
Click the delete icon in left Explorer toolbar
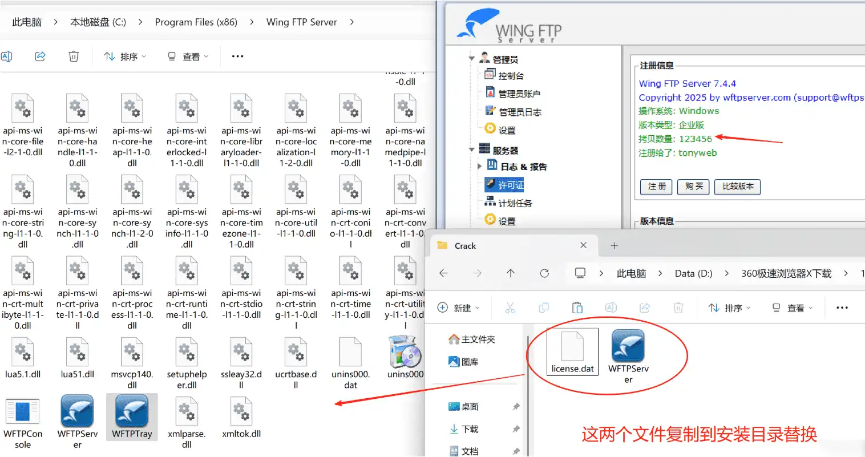point(74,56)
